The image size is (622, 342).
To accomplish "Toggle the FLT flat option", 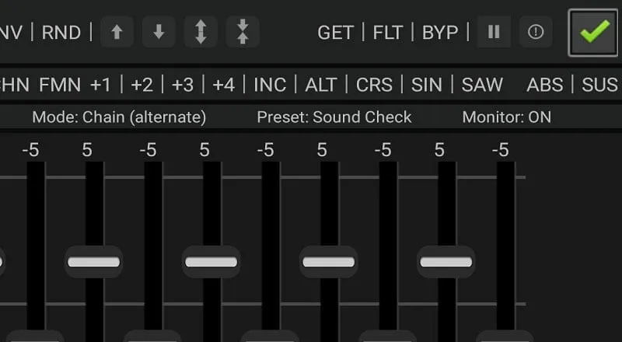I will pos(387,32).
